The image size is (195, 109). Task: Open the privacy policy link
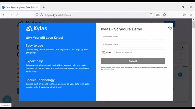point(109,69)
